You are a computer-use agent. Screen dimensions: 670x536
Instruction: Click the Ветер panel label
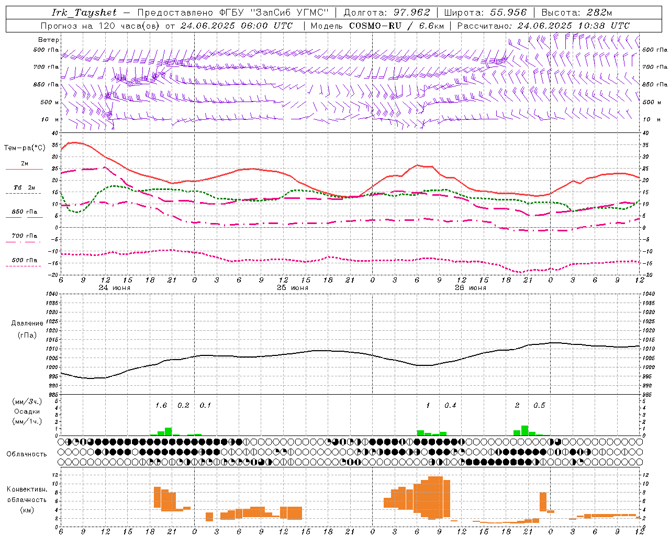coord(49,40)
